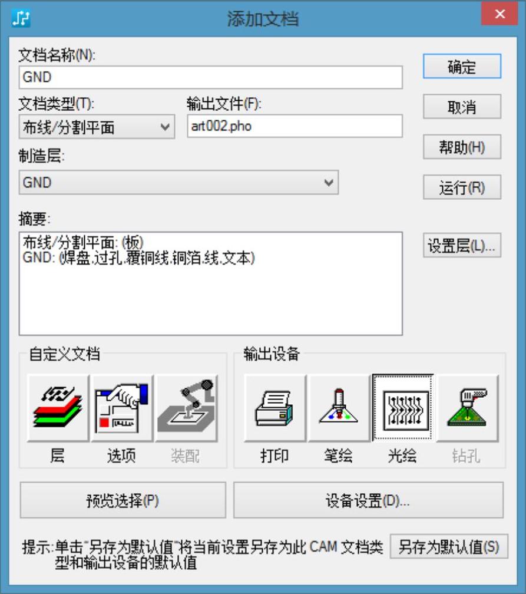Viewport: 526px width, 594px height.
Task: Open the Options (选项) icon with hand
Action: pos(122,408)
